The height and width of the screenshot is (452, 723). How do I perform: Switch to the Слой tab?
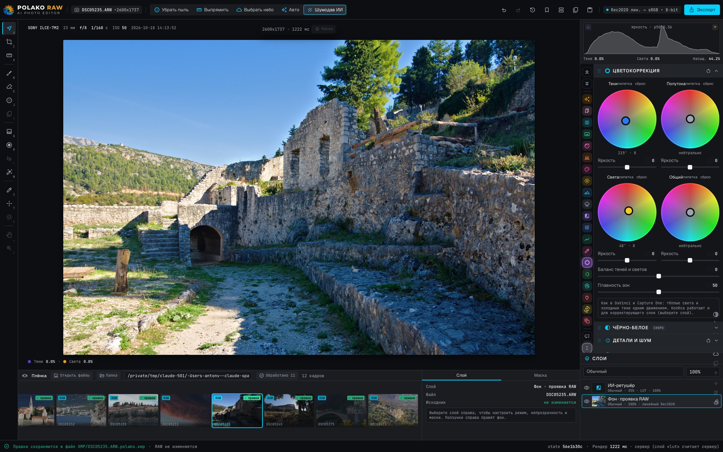point(461,375)
